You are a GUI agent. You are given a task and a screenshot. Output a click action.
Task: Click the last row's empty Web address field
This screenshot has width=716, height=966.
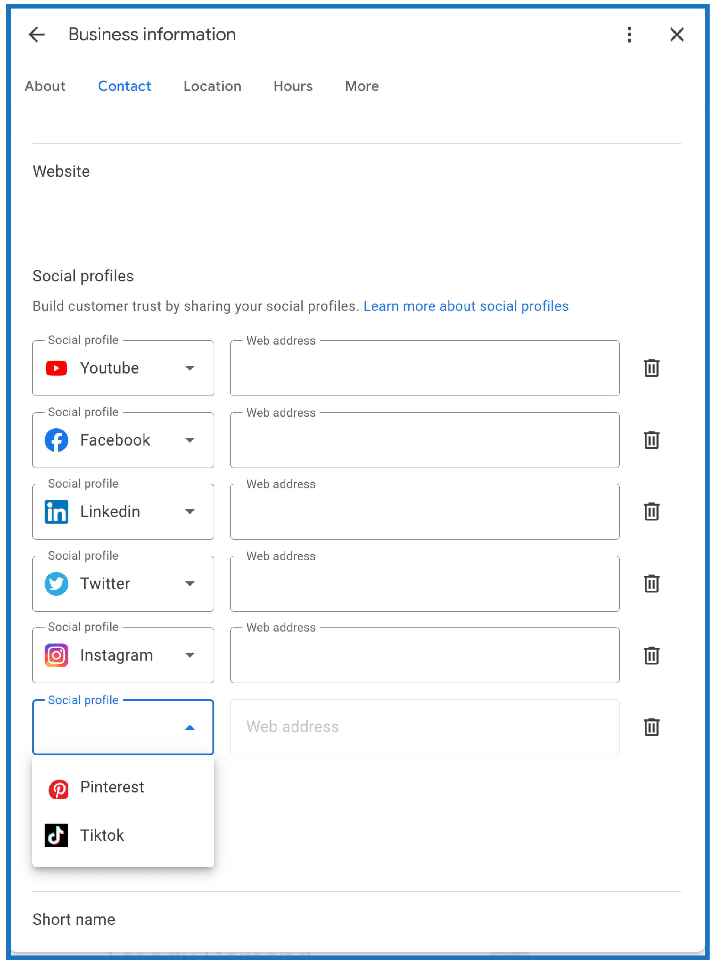pos(425,727)
